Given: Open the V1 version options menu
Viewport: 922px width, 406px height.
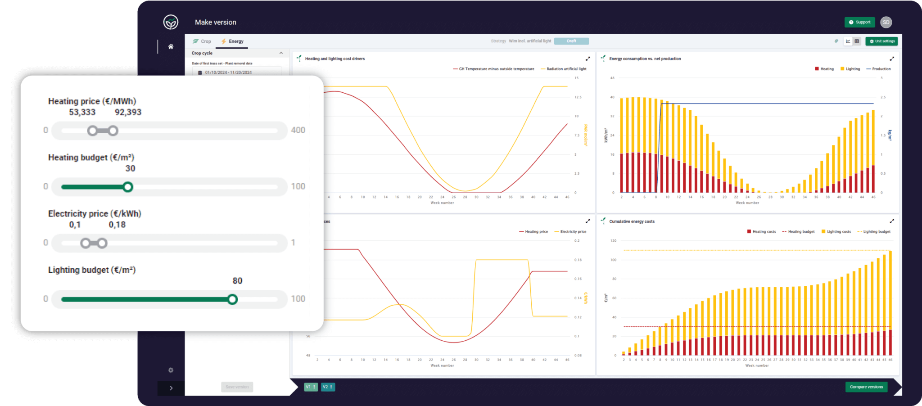Looking at the screenshot, I should coord(314,387).
